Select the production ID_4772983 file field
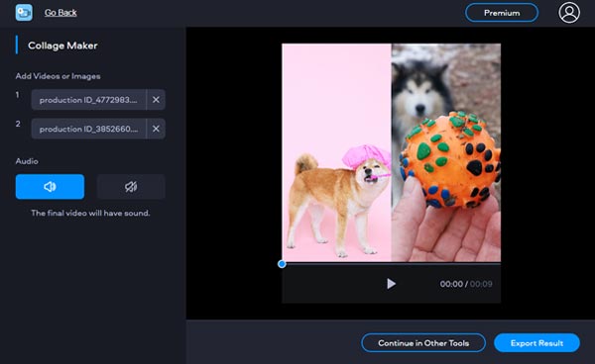This screenshot has height=364, width=595. 89,100
